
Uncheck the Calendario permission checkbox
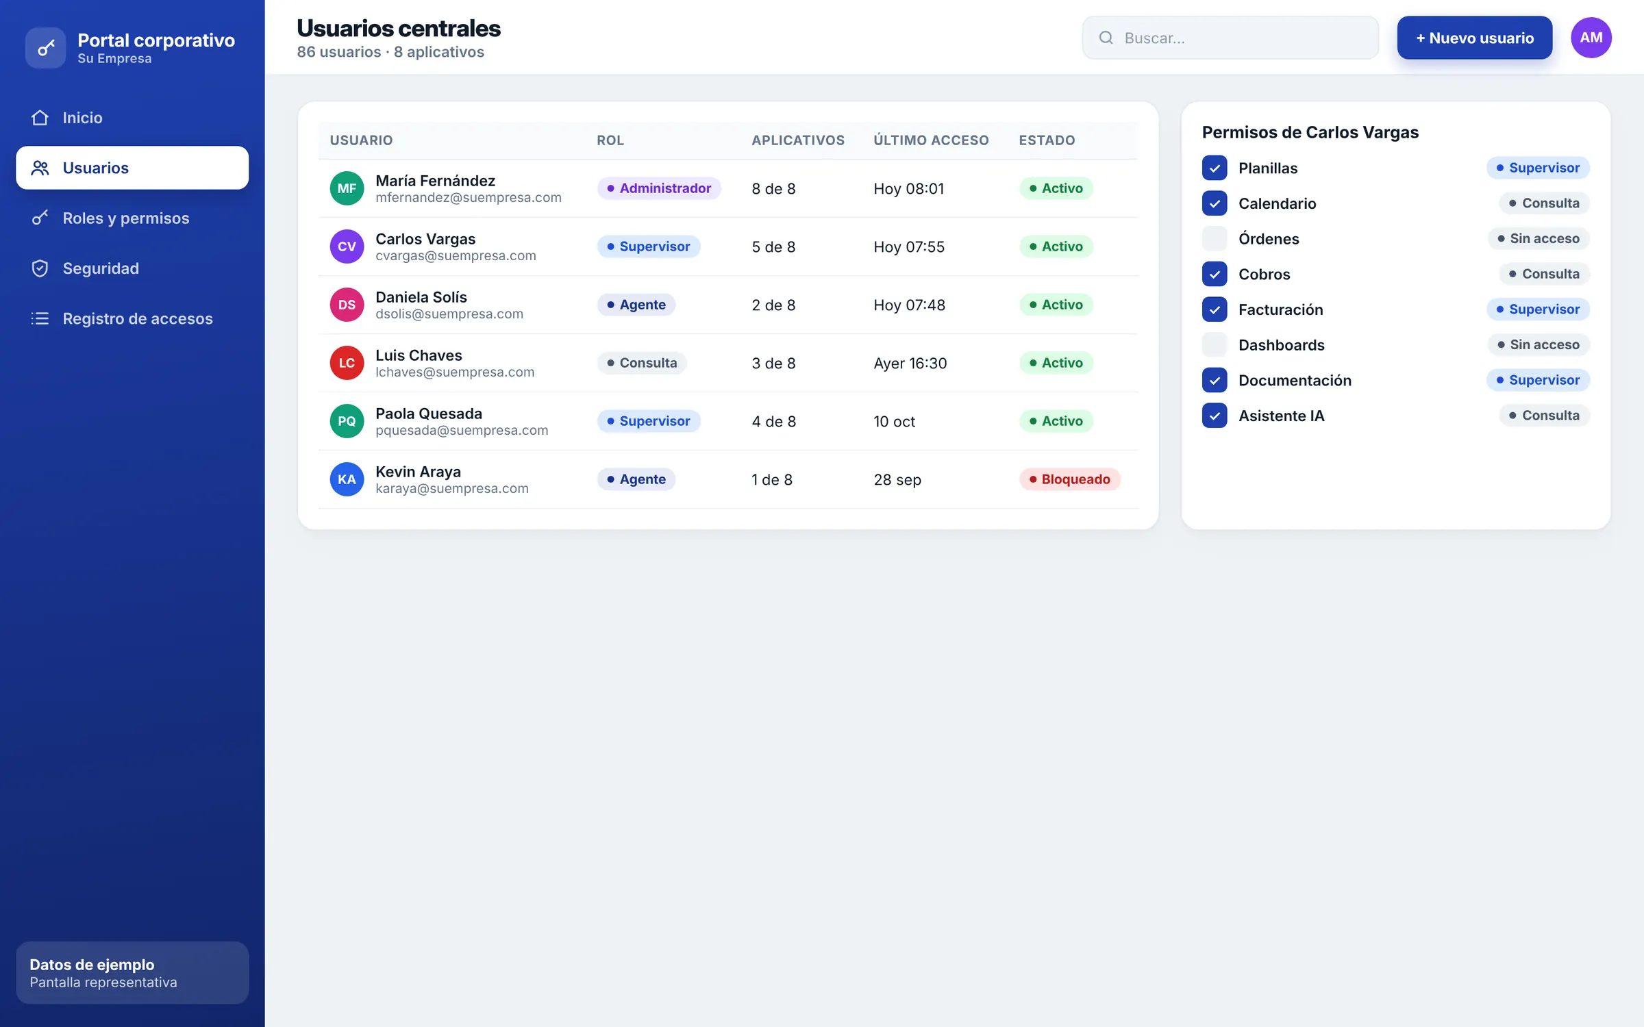tap(1215, 203)
